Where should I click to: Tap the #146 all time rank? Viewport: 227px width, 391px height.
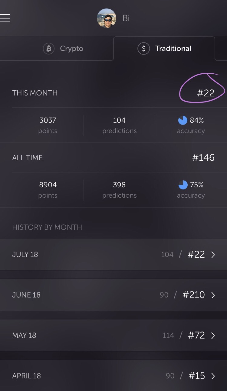click(x=203, y=158)
